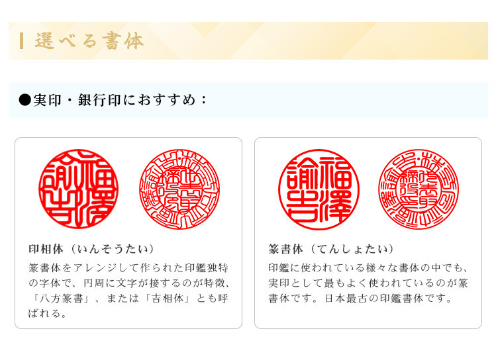Select the 印相体 font title
496x339 pixels.
point(46,250)
